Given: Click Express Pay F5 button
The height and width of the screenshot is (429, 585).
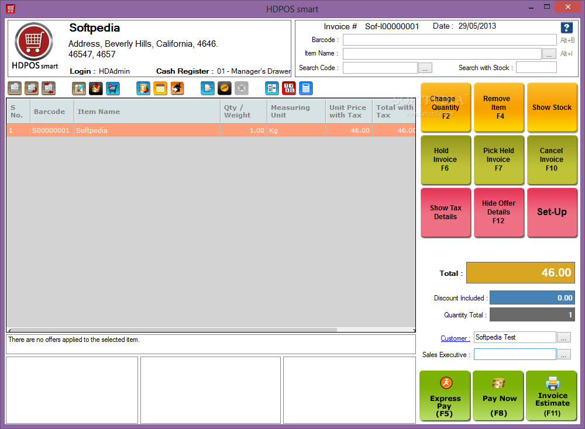Looking at the screenshot, I should pos(445,396).
